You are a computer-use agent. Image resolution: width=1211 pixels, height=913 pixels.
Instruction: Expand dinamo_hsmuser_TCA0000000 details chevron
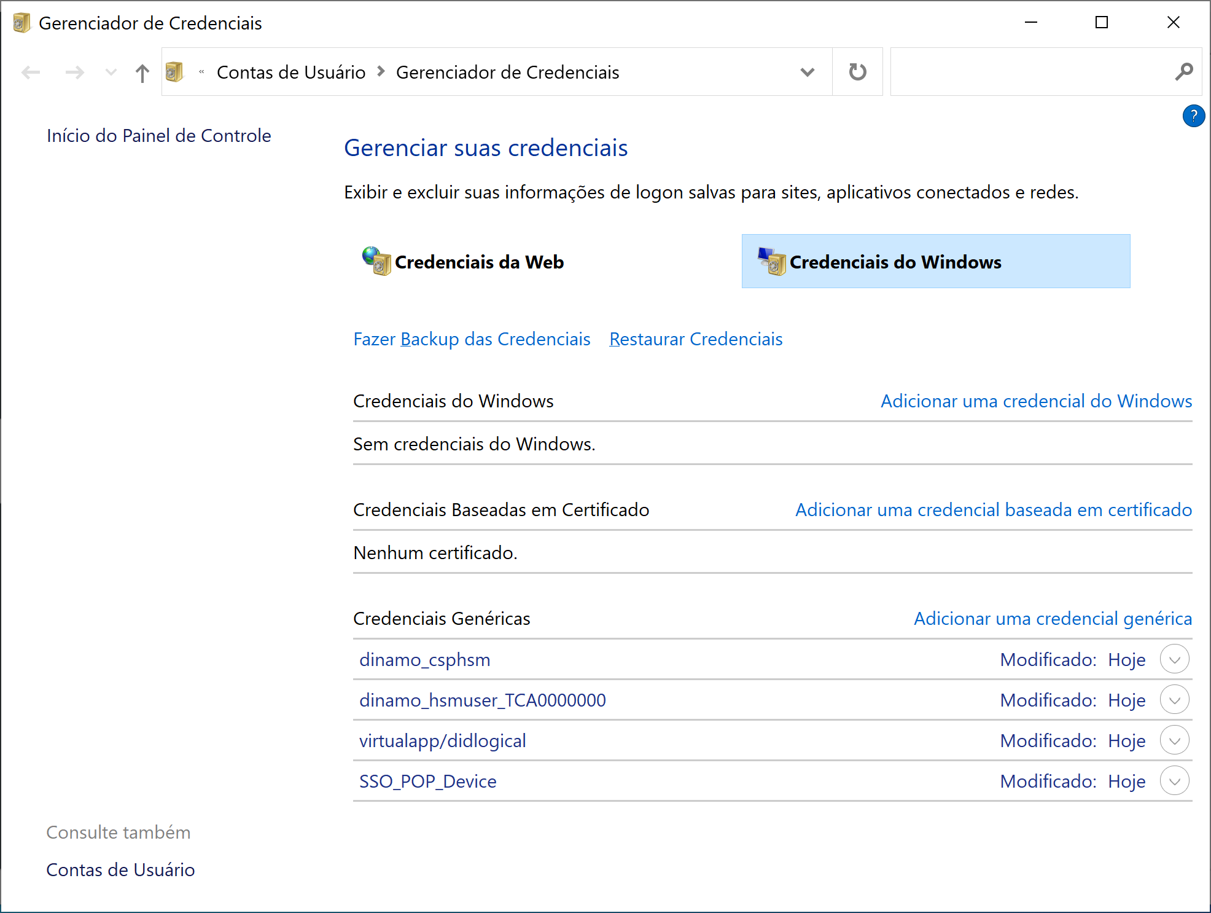1174,700
